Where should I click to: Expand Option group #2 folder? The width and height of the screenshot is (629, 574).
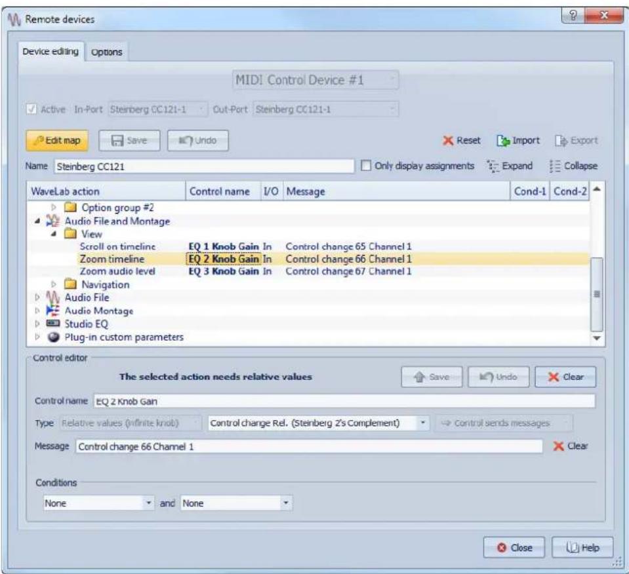pos(53,208)
